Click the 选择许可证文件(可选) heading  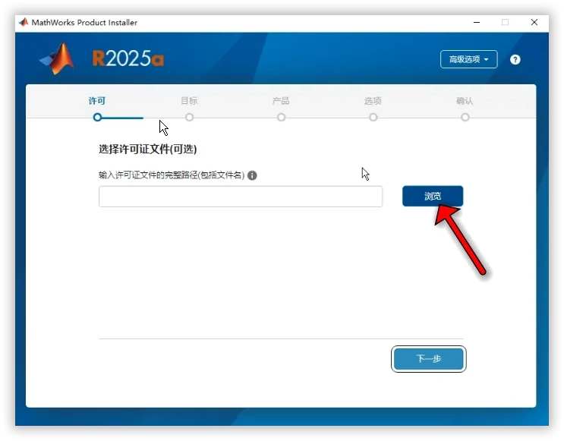tap(148, 149)
